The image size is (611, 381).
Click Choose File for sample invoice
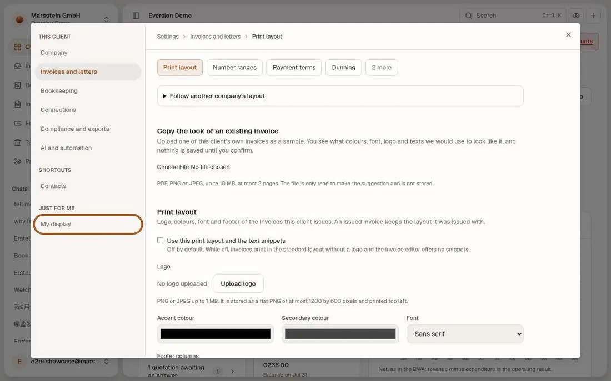pos(173,167)
